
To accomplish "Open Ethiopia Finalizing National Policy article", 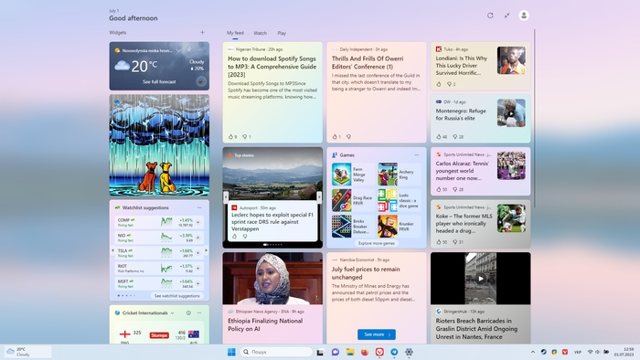I will (265, 324).
